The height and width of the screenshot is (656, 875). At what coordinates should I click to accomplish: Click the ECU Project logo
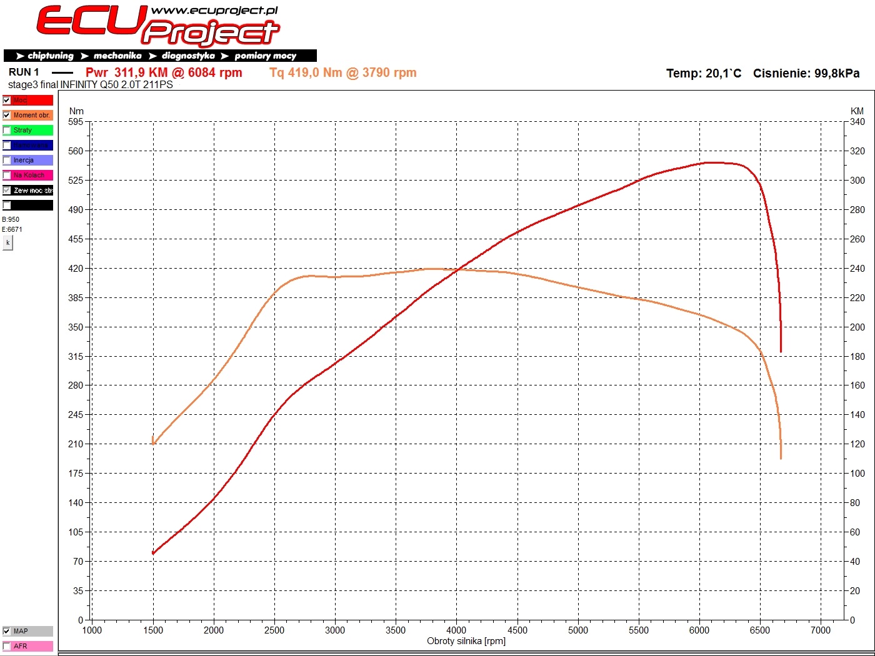157,26
